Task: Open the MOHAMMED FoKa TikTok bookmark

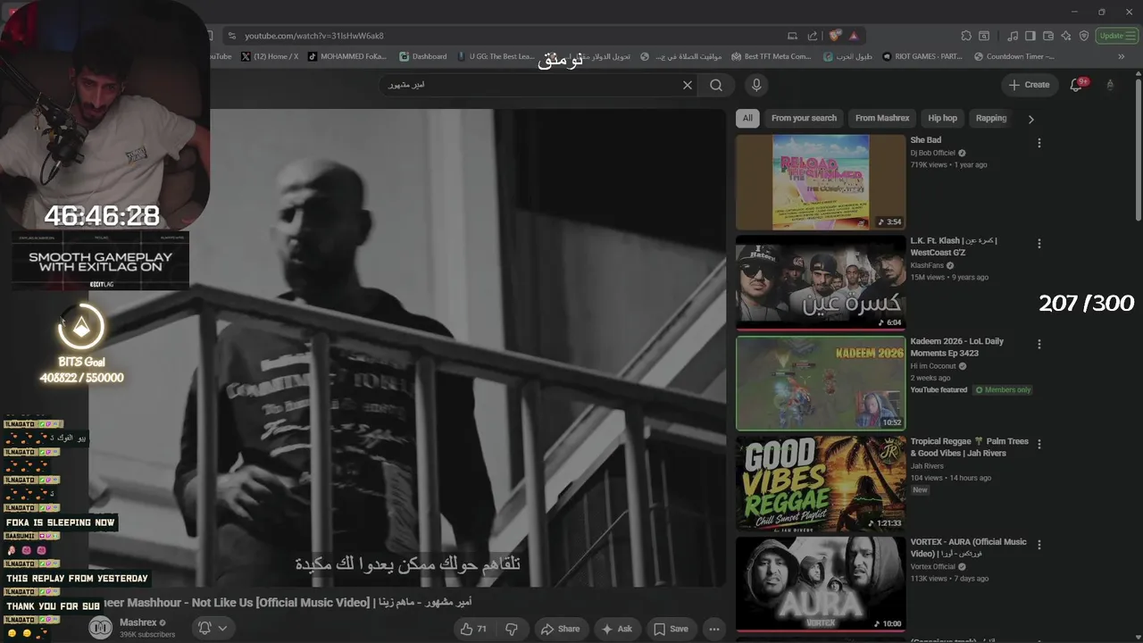Action: click(347, 56)
